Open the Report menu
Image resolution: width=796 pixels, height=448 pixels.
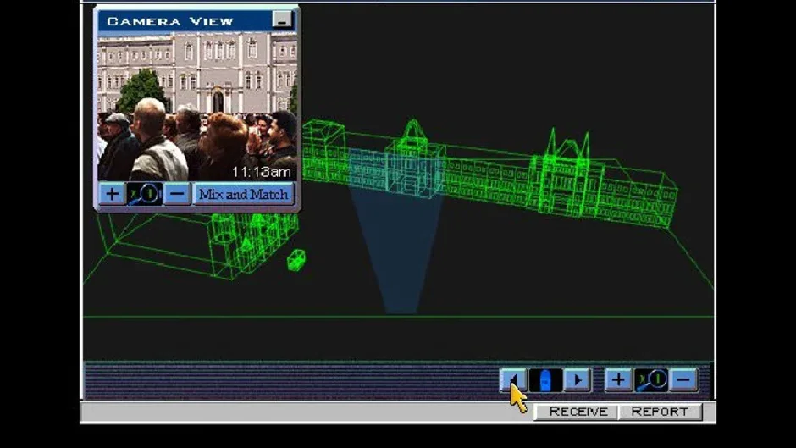click(x=660, y=412)
